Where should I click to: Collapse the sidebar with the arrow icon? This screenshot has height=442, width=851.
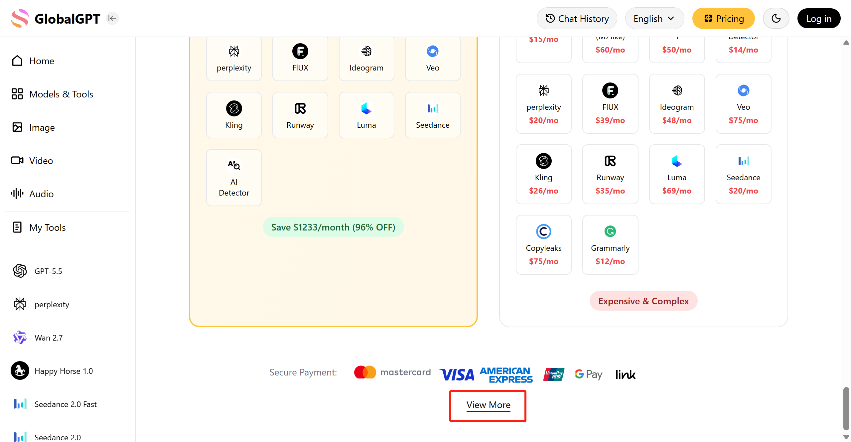point(112,18)
